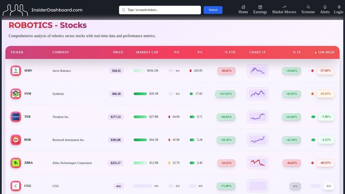345x194 pixels.
Task: Open the TER ticker symbol link
Action: [27, 117]
